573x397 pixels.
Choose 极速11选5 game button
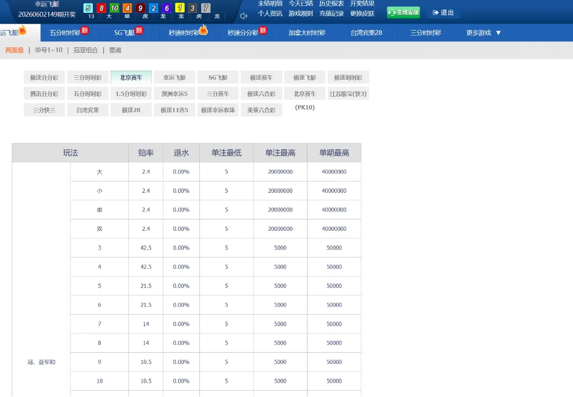click(x=175, y=110)
